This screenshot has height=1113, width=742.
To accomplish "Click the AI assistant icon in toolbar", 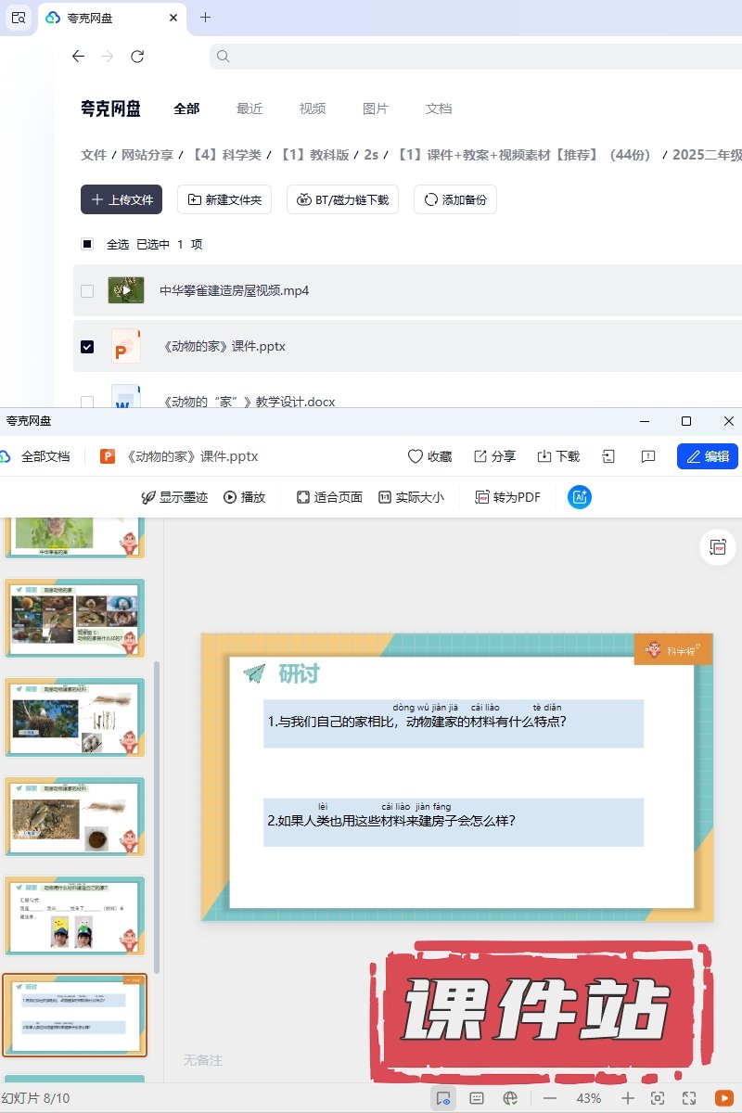I will (580, 497).
